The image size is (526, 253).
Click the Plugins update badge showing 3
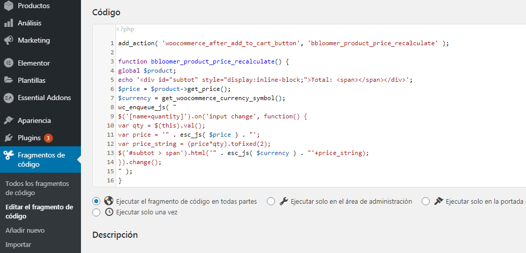click(x=48, y=138)
